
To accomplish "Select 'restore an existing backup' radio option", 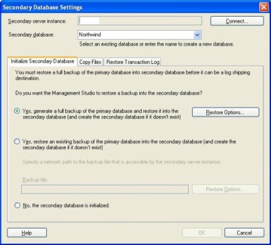I will point(17,141).
